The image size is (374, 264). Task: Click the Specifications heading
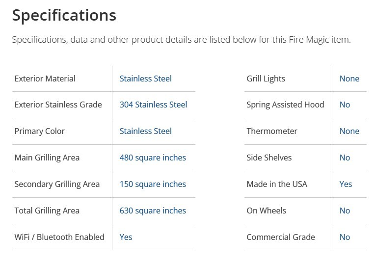coord(64,15)
